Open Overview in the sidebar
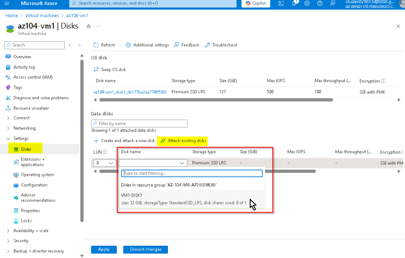 (22, 57)
